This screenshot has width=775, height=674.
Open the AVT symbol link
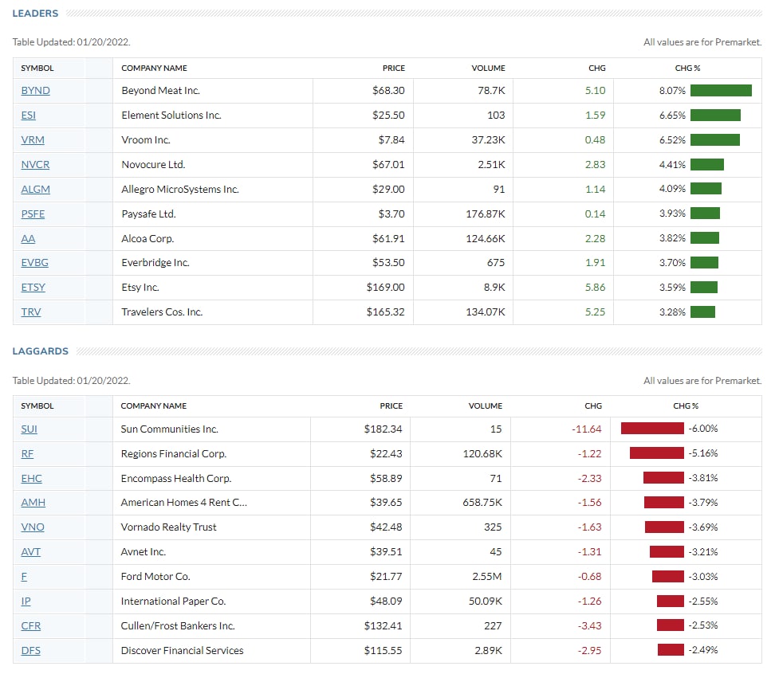tap(30, 552)
